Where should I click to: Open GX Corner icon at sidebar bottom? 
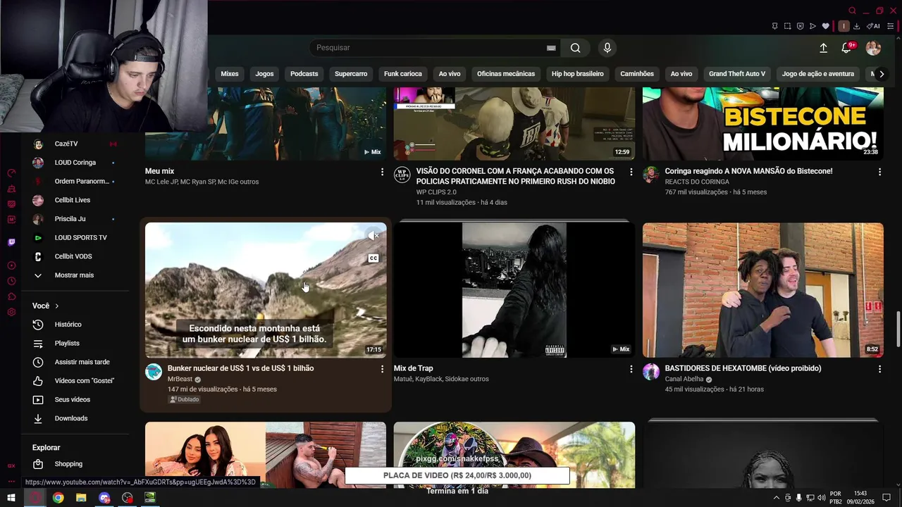click(11, 465)
